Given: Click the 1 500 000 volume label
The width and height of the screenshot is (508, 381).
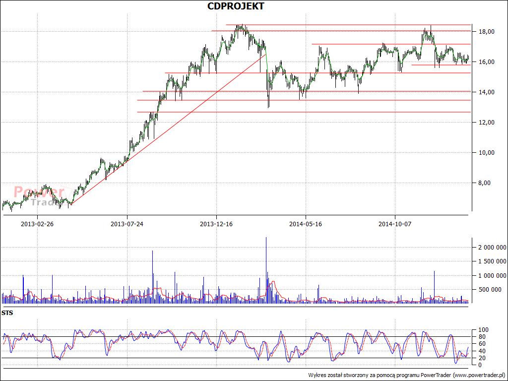Looking at the screenshot, I should (492, 261).
